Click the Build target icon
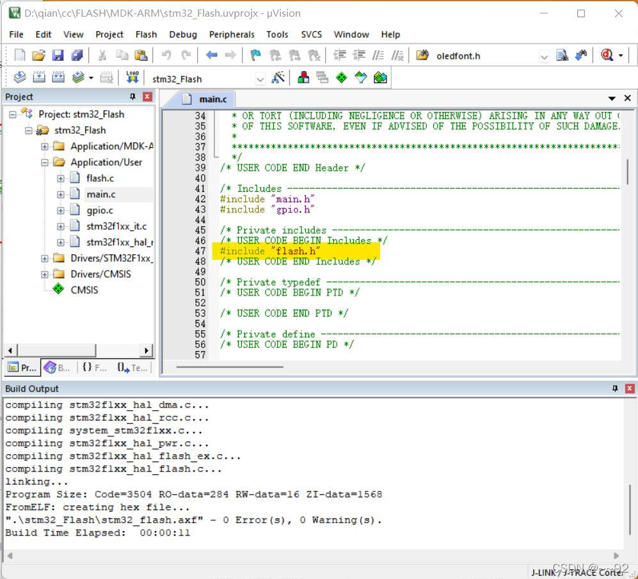638x579 pixels. [x=39, y=77]
